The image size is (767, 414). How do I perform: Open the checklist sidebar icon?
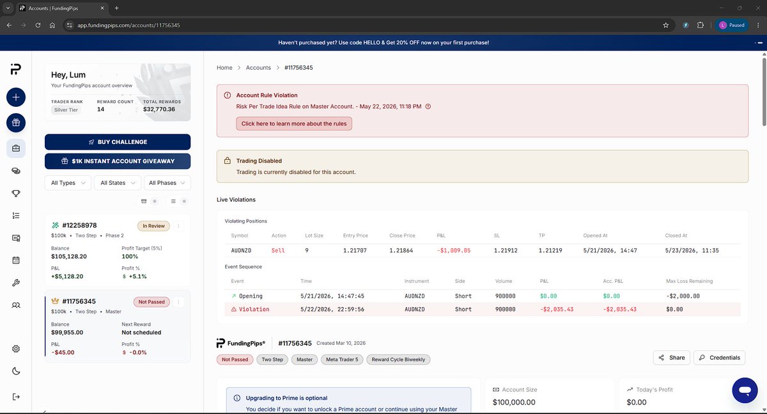point(16,216)
